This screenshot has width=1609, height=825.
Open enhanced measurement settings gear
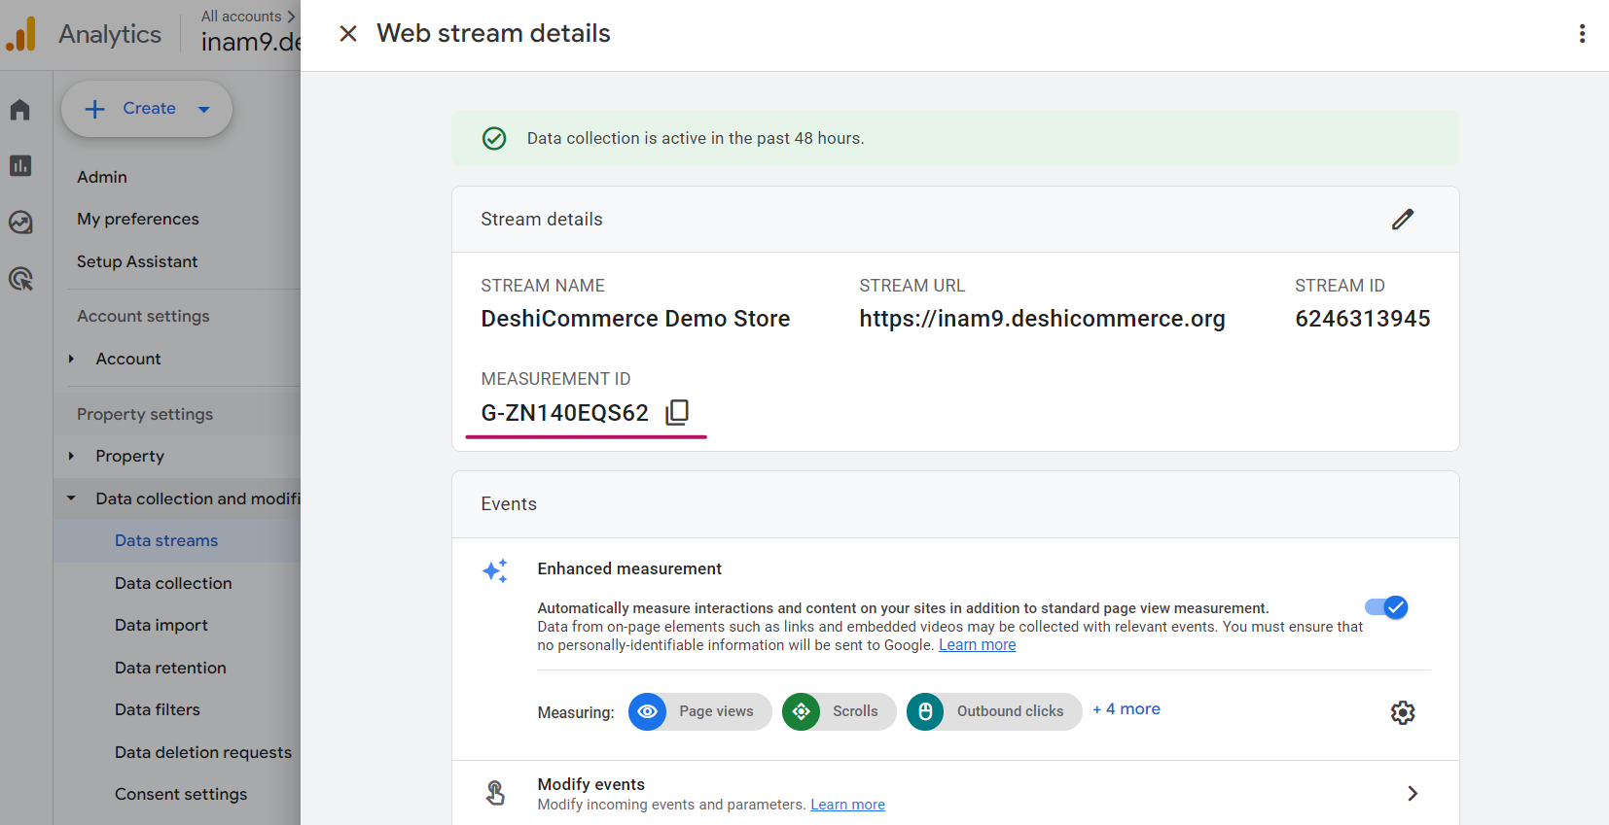coord(1403,712)
